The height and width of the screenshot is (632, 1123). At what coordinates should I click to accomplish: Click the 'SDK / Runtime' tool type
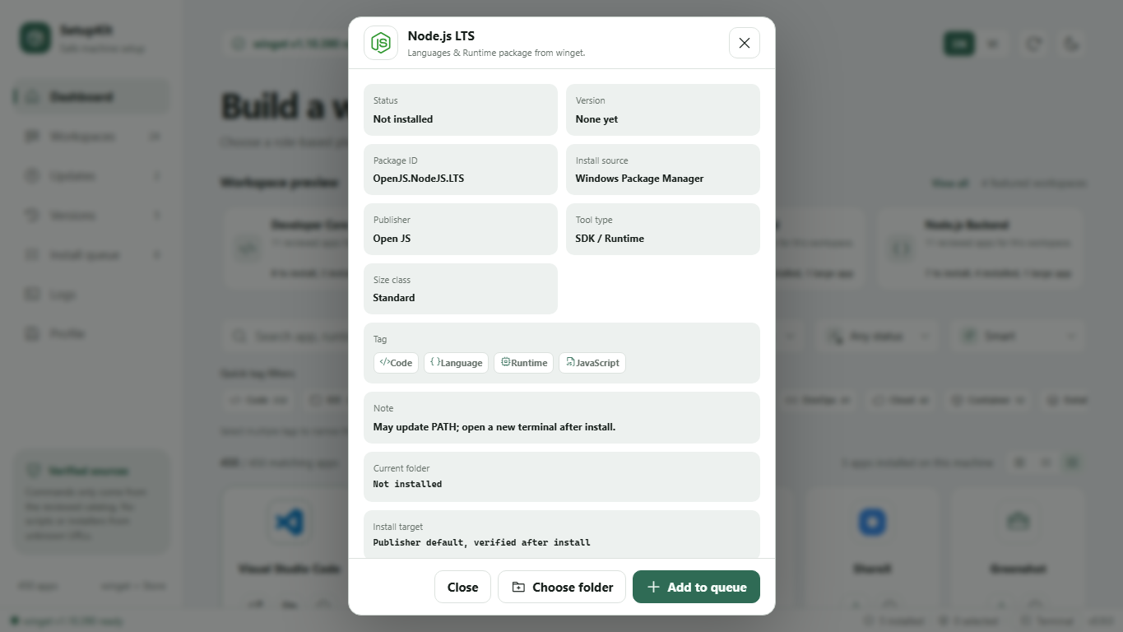(x=610, y=239)
